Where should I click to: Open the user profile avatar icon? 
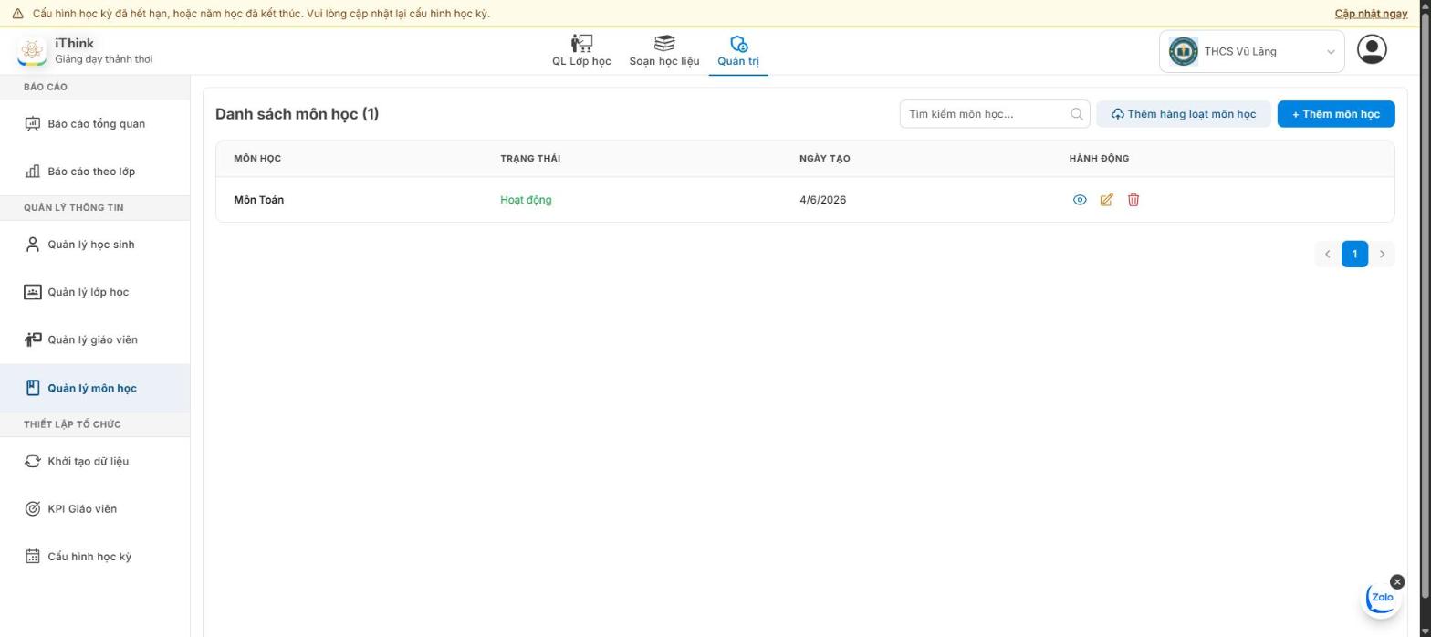click(1372, 49)
